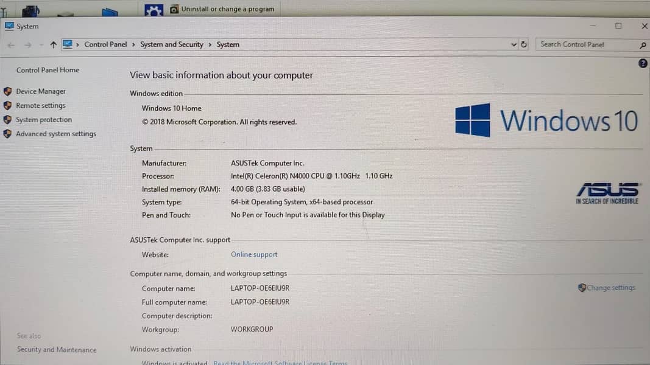Select the computer name LAPTOP-OE6EIU9R

pos(260,288)
